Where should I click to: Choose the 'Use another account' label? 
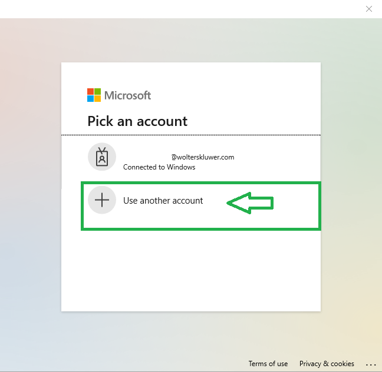point(163,201)
